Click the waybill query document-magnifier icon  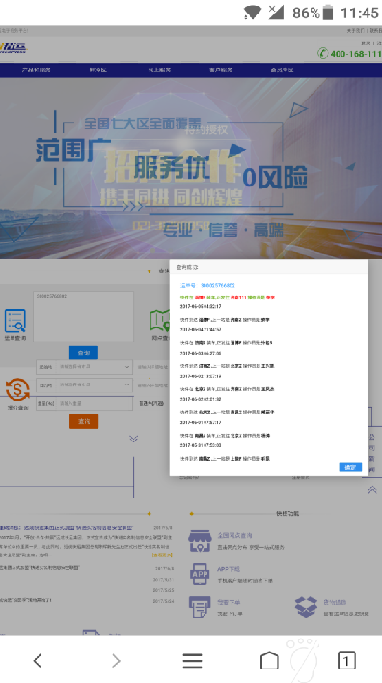[15, 321]
